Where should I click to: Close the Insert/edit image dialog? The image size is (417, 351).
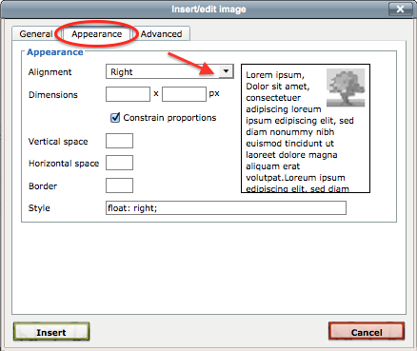[400, 9]
